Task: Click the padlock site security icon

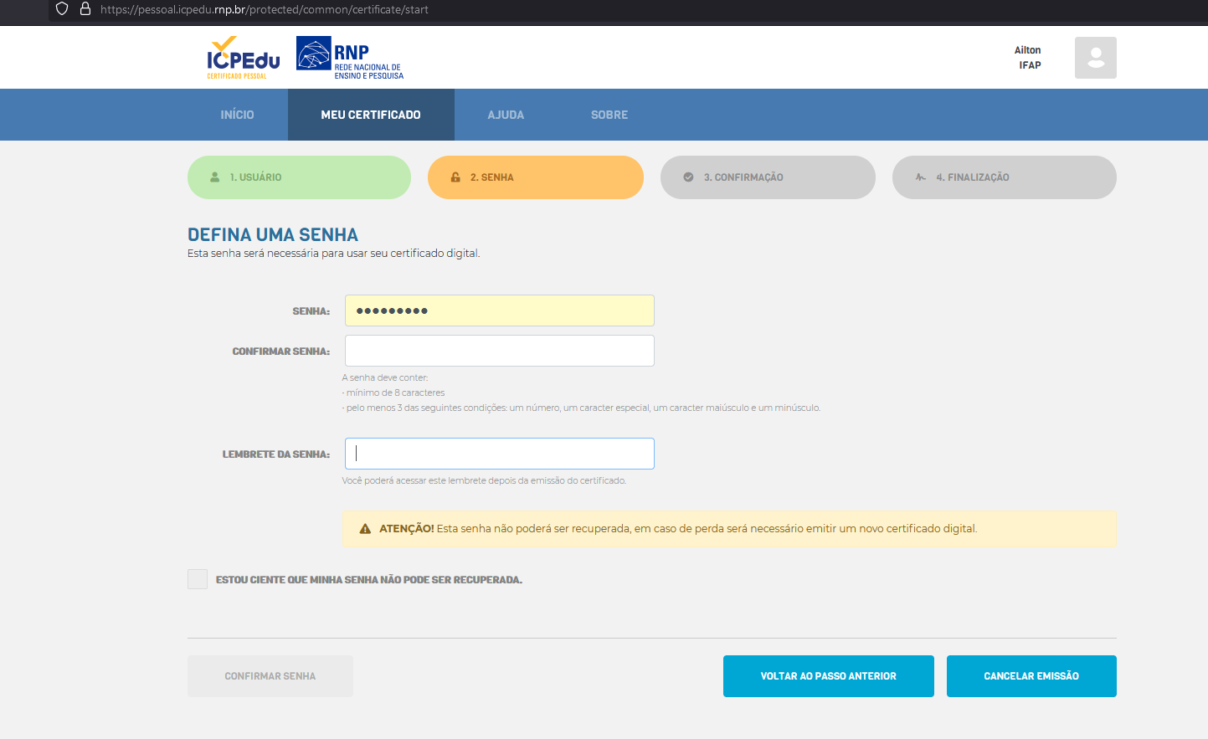Action: coord(85,9)
